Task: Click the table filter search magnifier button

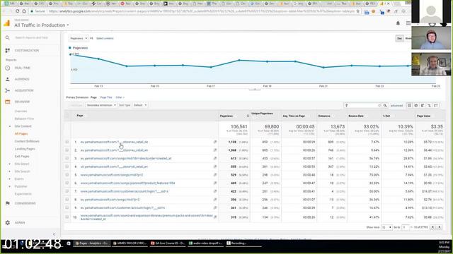Action: [x=385, y=105]
